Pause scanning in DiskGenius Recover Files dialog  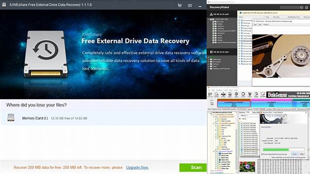(x=294, y=154)
